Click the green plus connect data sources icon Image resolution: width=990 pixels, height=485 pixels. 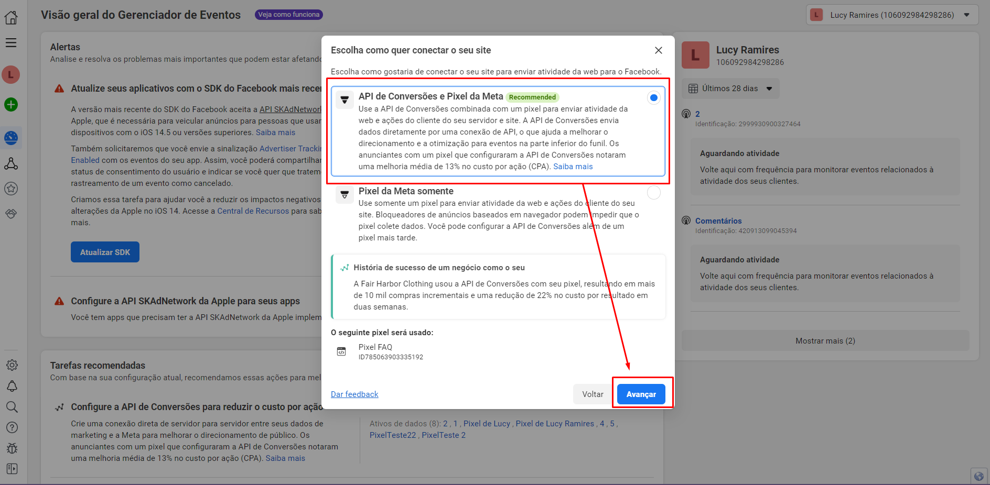pos(11,105)
